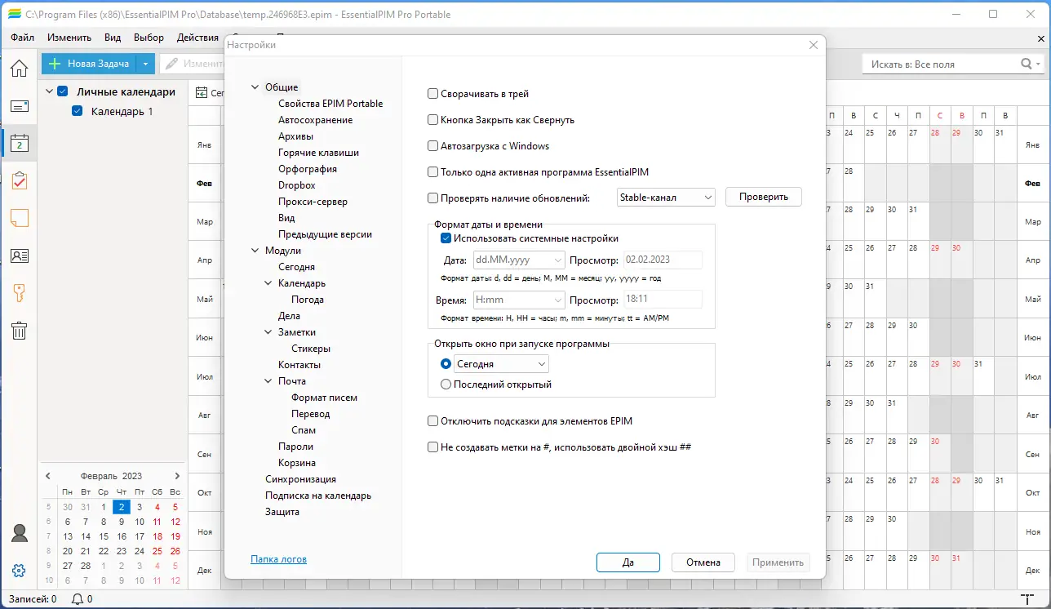Image resolution: width=1051 pixels, height=609 pixels.
Task: Click the Проверить updates button
Action: tap(764, 197)
